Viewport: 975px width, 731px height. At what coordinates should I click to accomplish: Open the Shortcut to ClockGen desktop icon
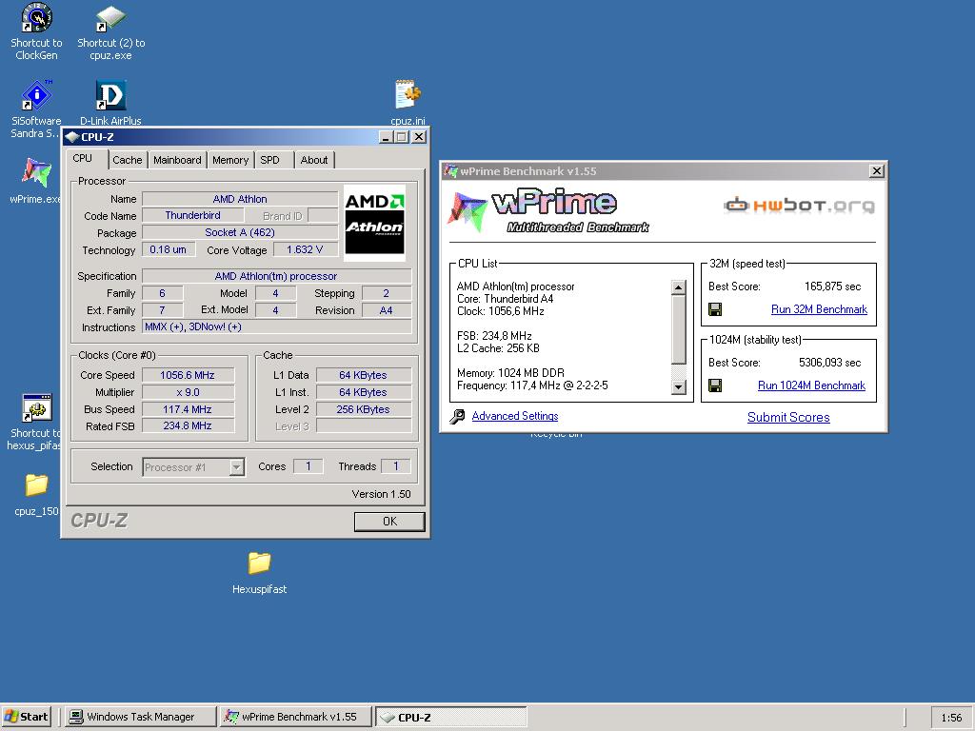coord(37,19)
